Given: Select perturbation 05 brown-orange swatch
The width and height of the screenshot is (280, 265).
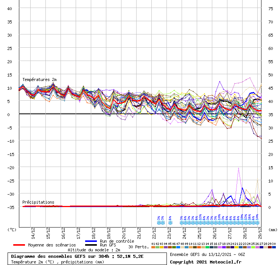Looking at the screenshot, I should coord(170,247).
